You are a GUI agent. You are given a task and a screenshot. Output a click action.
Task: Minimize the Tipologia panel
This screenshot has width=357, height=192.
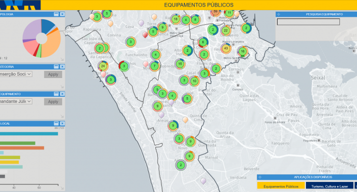tap(56, 14)
